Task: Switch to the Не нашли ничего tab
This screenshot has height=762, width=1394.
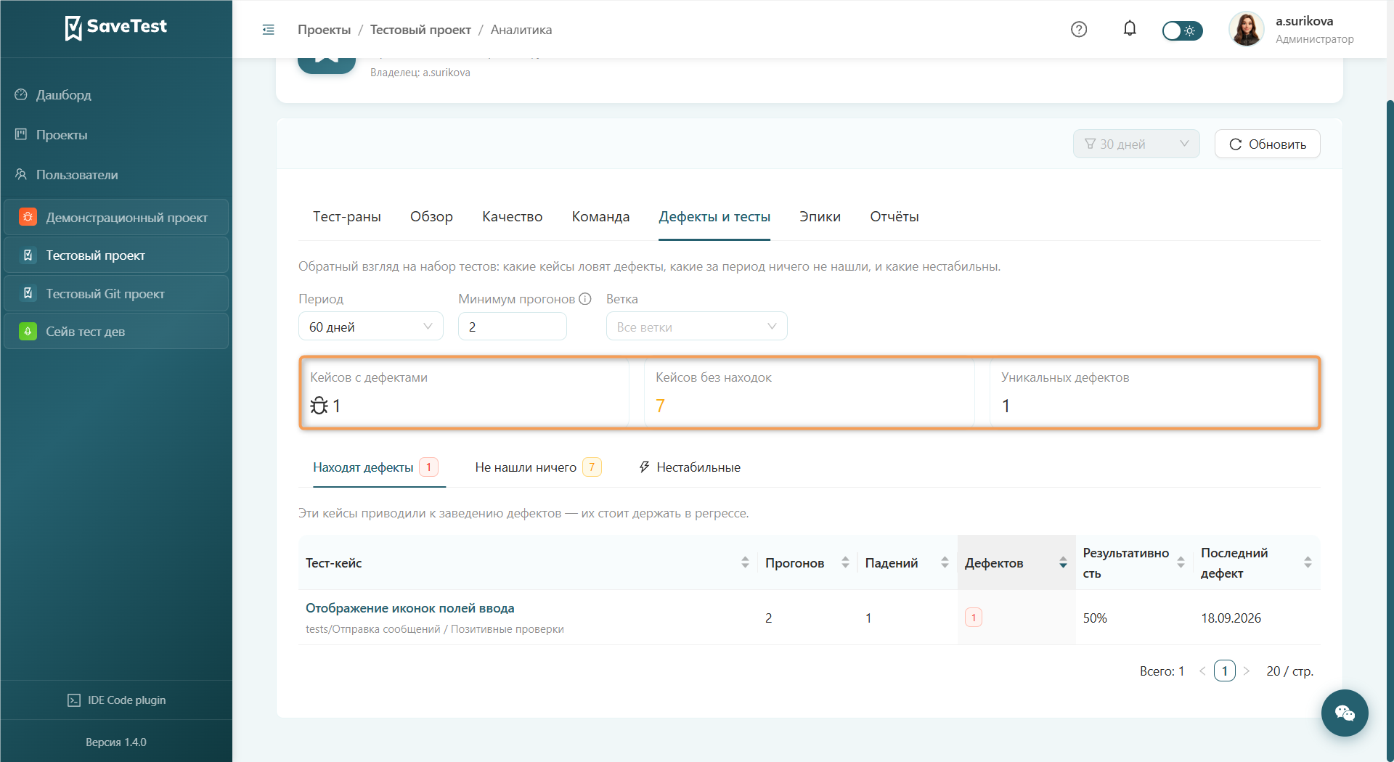Action: (538, 467)
